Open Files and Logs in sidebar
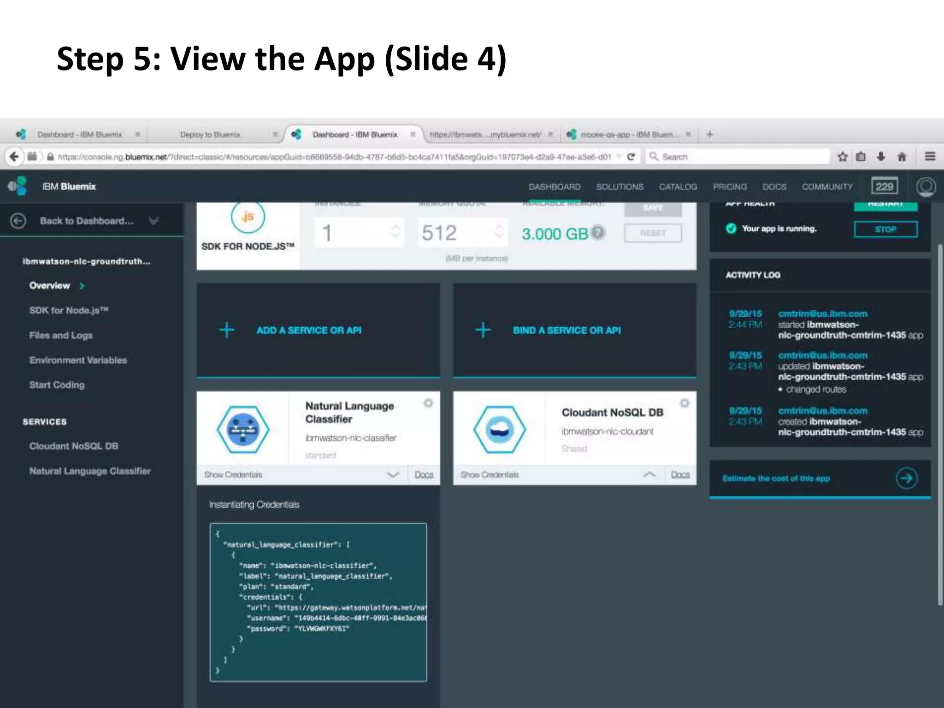This screenshot has width=944, height=708. [61, 335]
